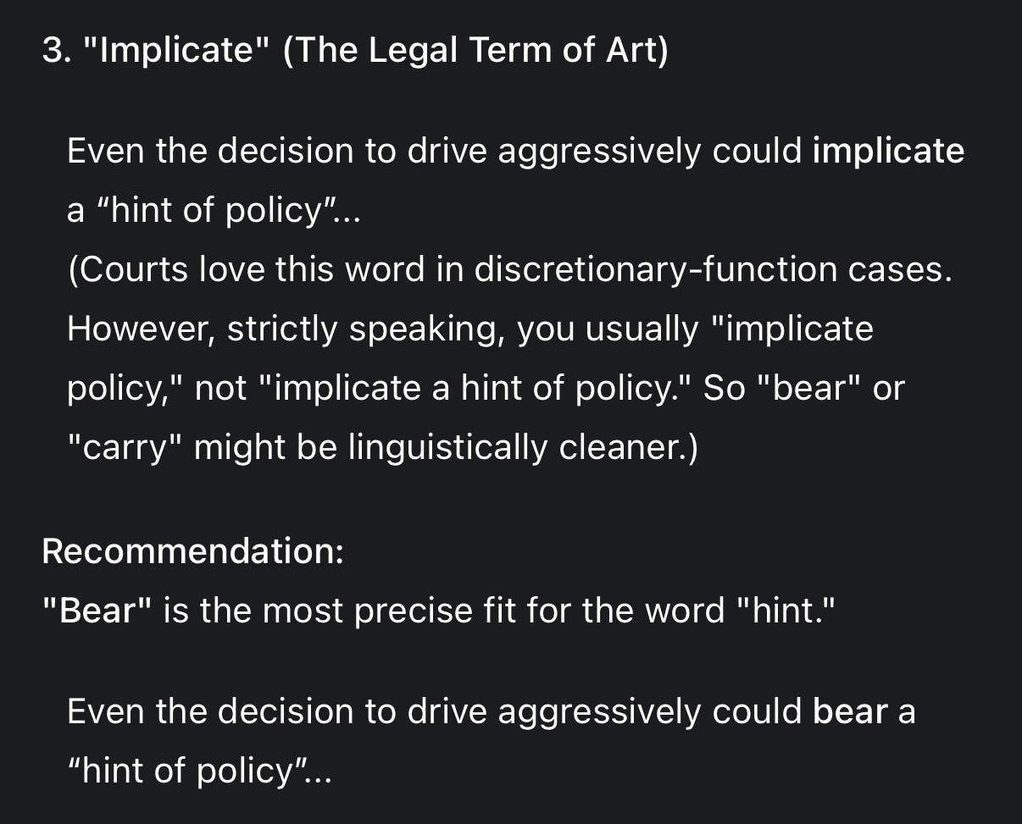The height and width of the screenshot is (824, 1022).
Task: Click "aggressively" in the first quoted sentence
Action: (x=600, y=152)
